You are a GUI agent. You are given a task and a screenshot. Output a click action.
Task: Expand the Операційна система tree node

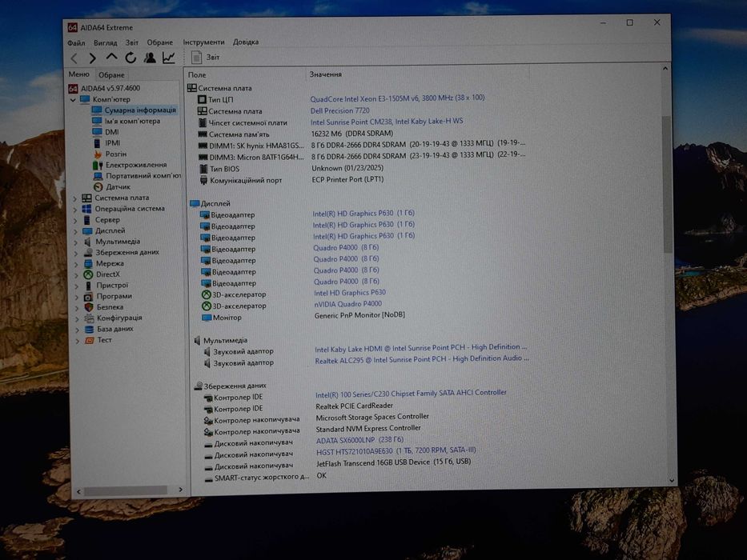tap(75, 210)
